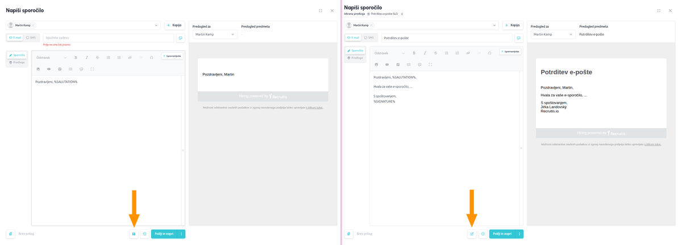The image size is (682, 245).
Task: Click edit-template icon in Potrditev e-pošte message window
Action: coord(472,234)
